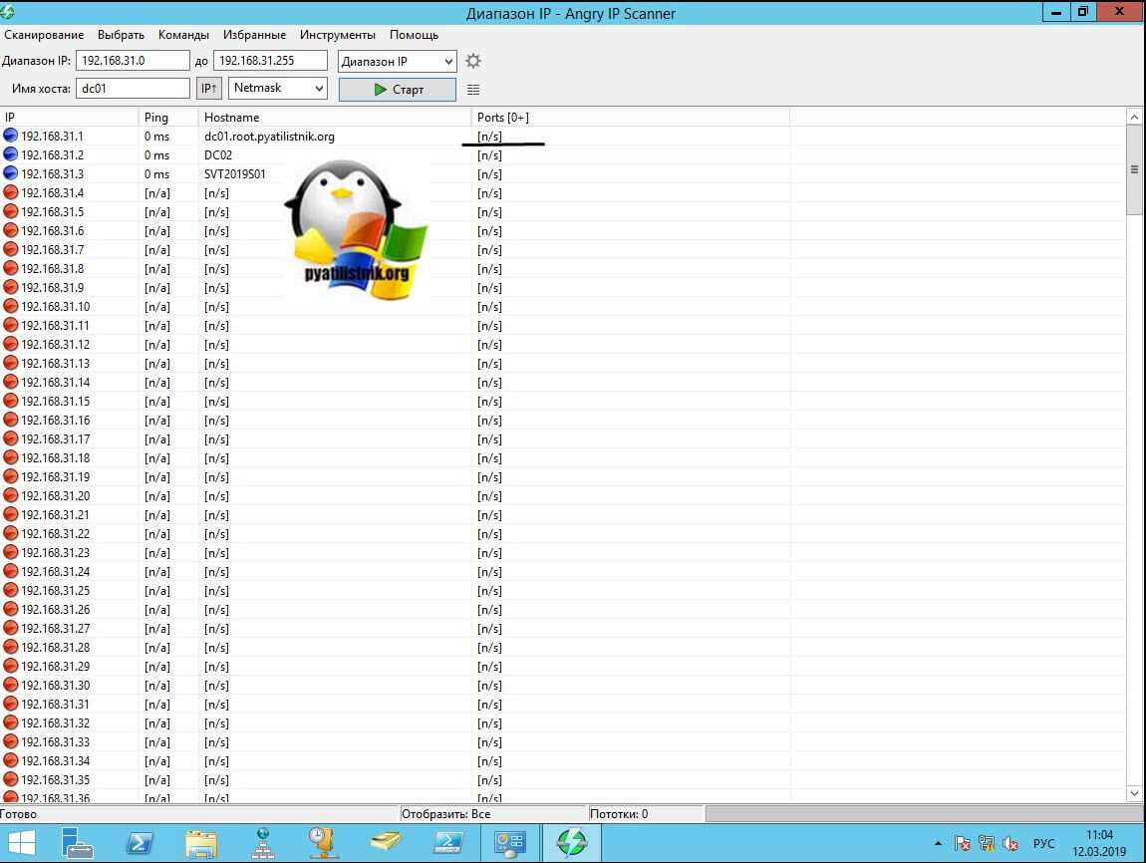This screenshot has height=863, width=1146.
Task: Sort results by the Hostname column header
Action: pos(231,118)
